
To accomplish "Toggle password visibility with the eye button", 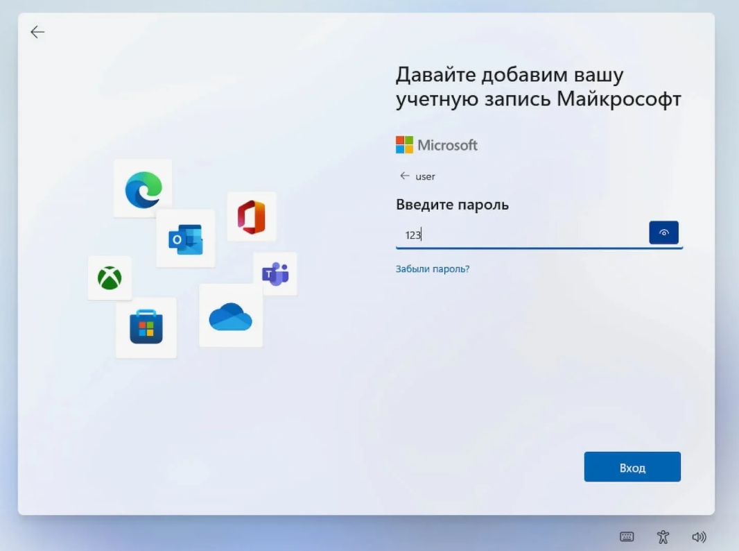I will tap(663, 232).
